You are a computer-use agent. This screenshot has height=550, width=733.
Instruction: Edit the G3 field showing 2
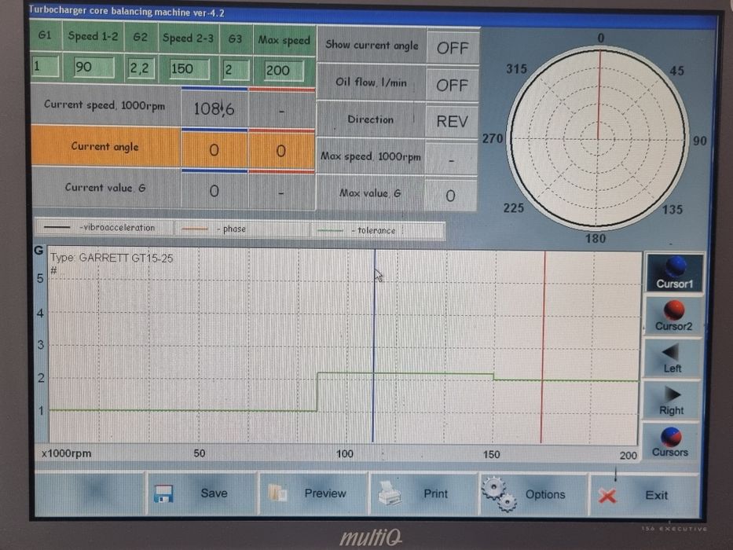(x=236, y=70)
